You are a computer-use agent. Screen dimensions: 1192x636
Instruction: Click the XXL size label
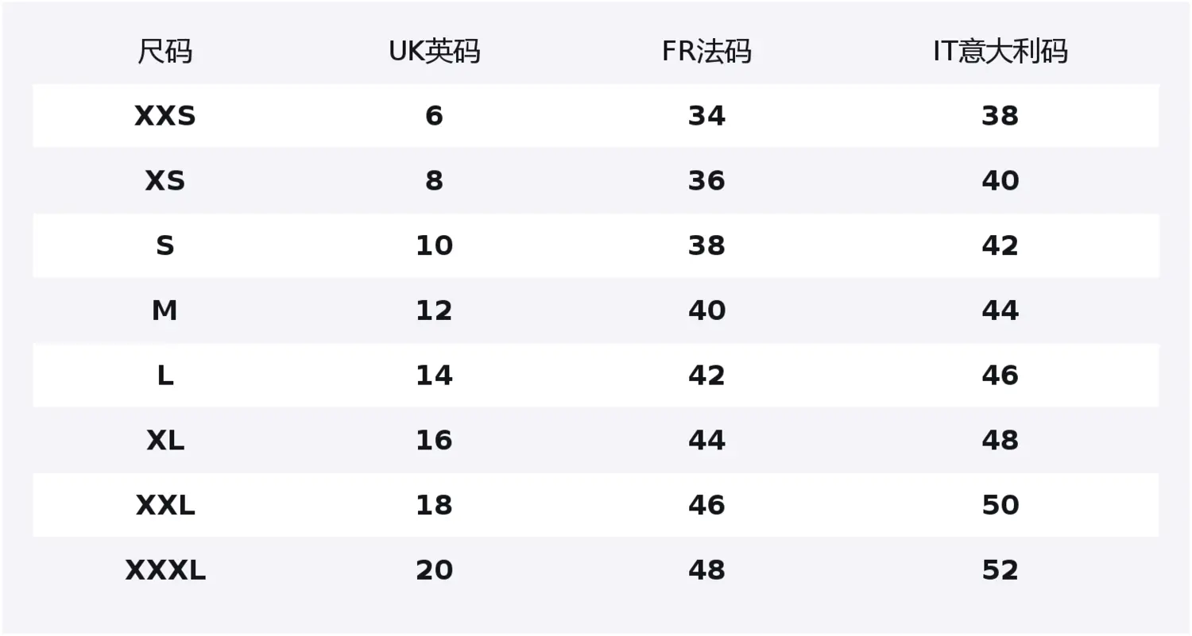[165, 505]
